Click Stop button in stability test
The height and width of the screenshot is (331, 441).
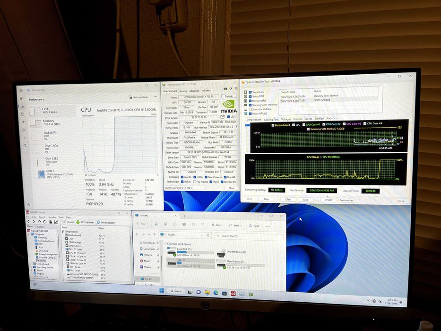tap(266, 199)
